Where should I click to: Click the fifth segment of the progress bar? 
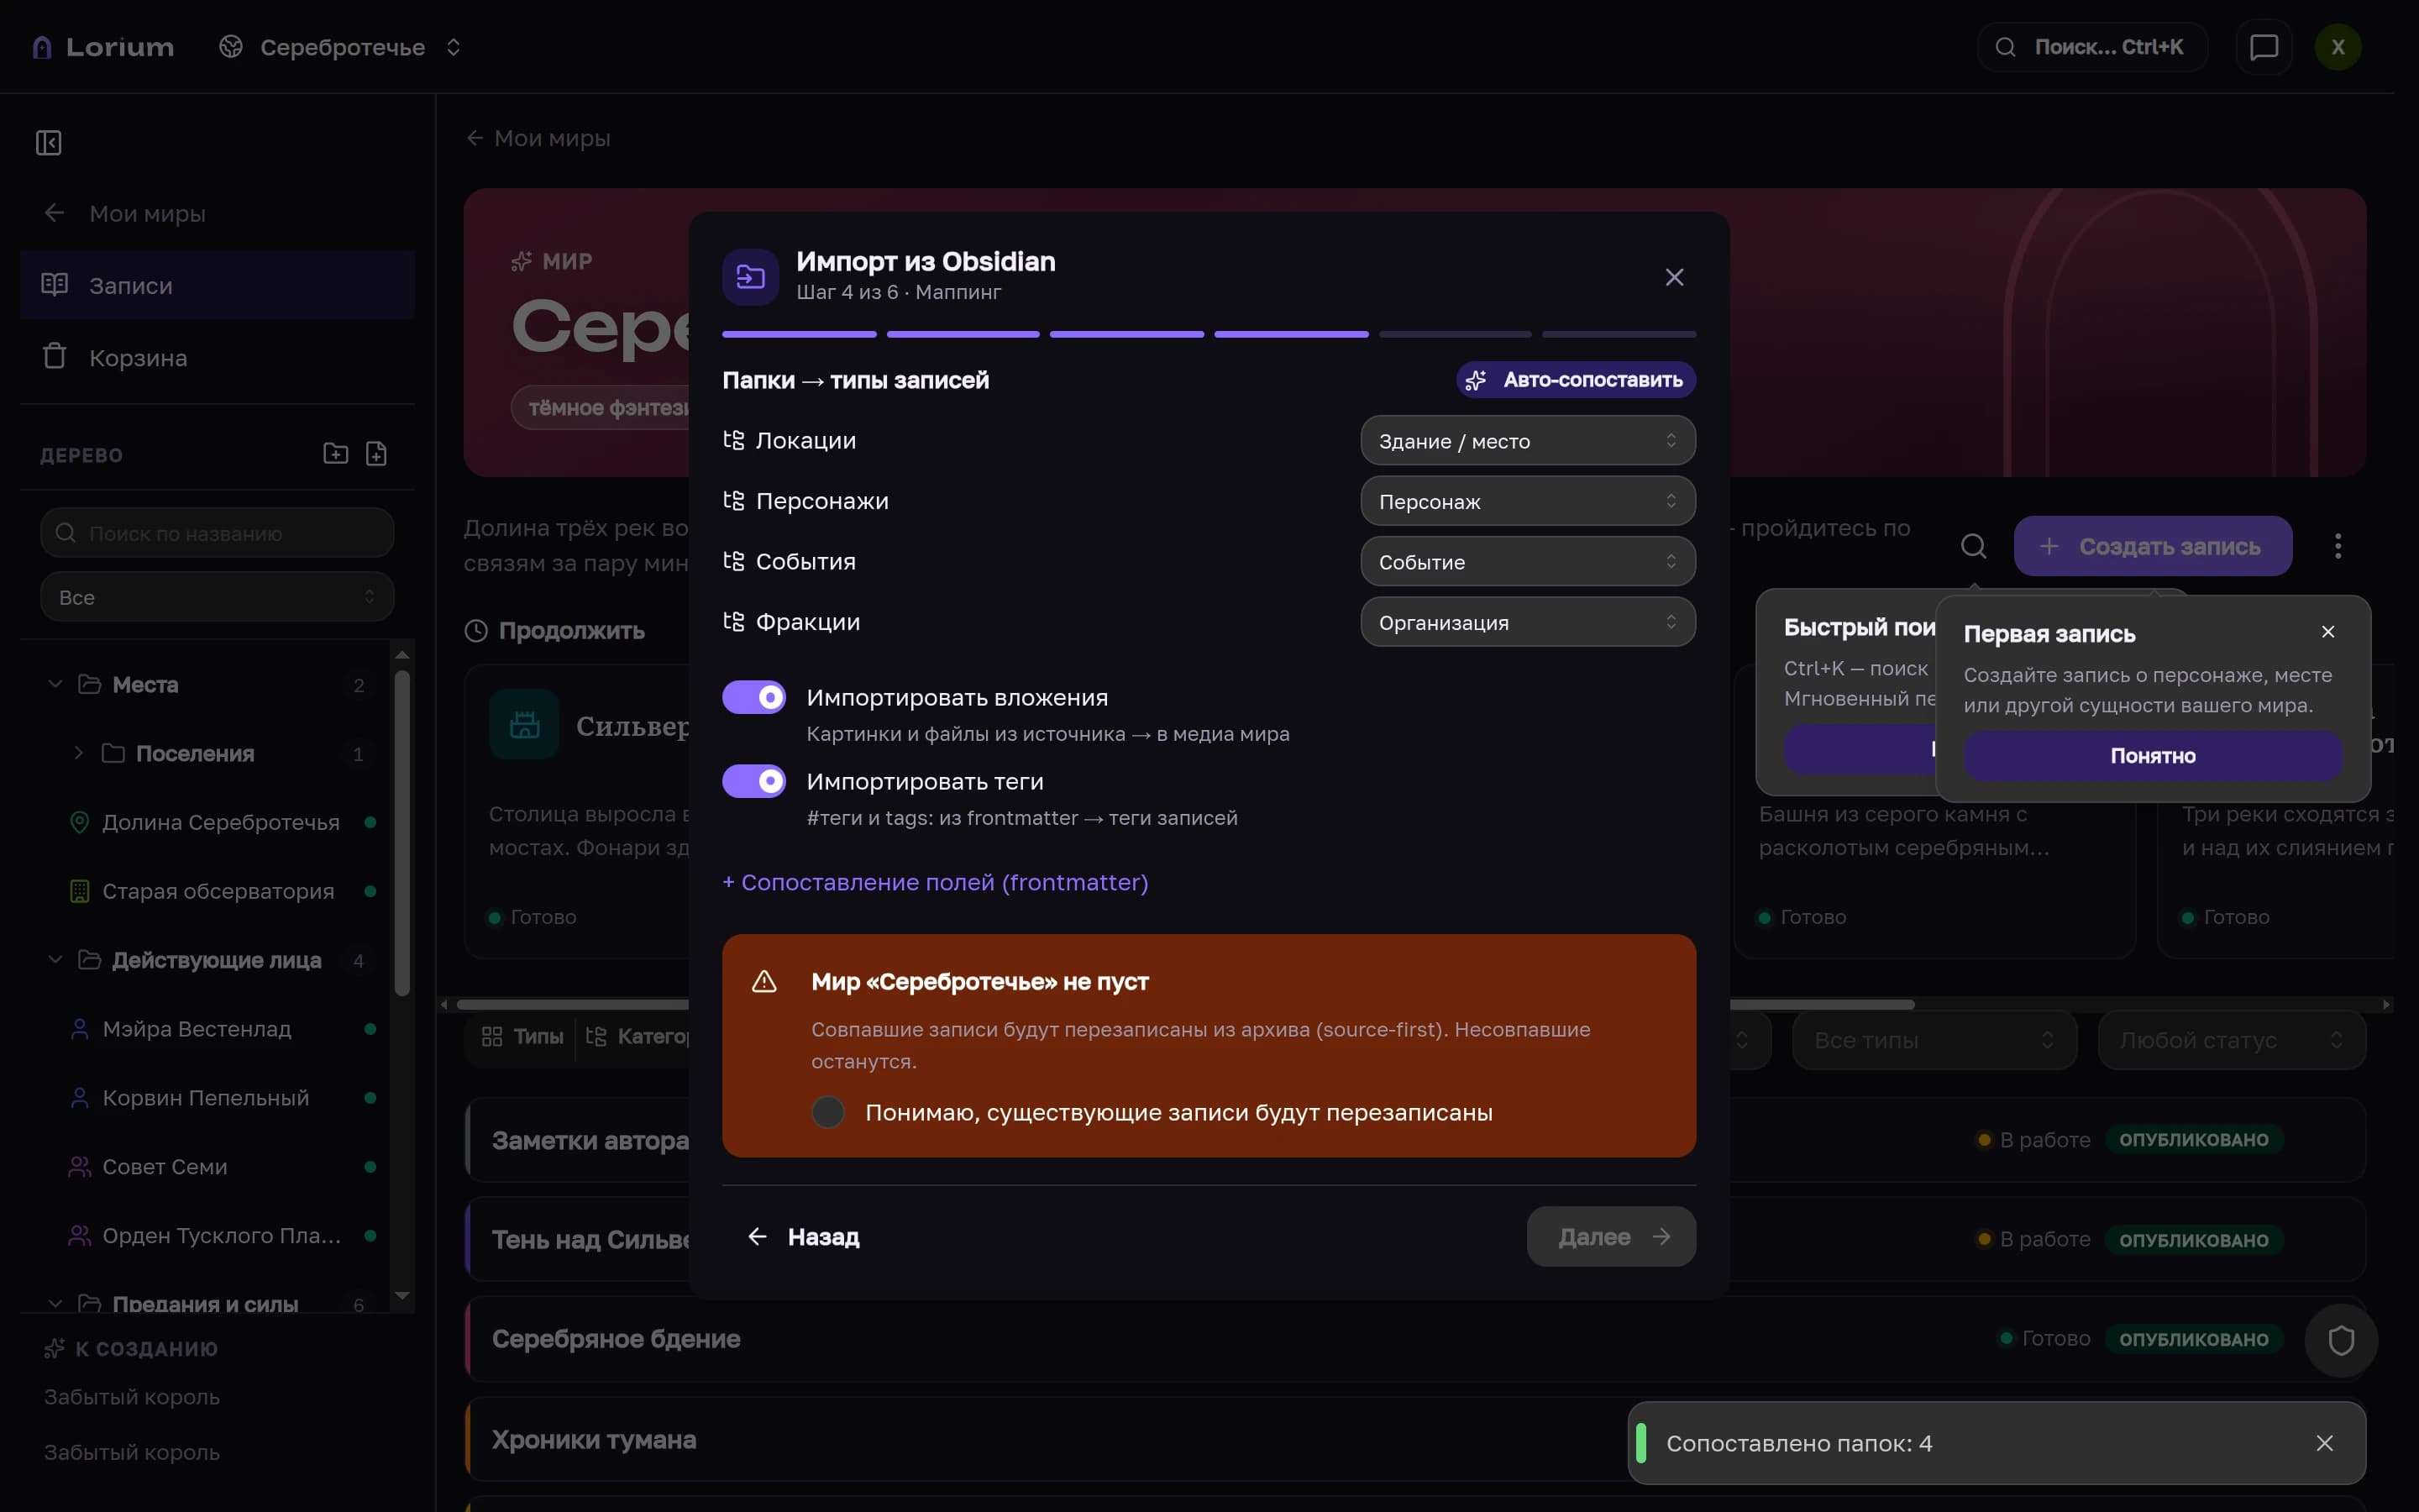click(x=1455, y=334)
